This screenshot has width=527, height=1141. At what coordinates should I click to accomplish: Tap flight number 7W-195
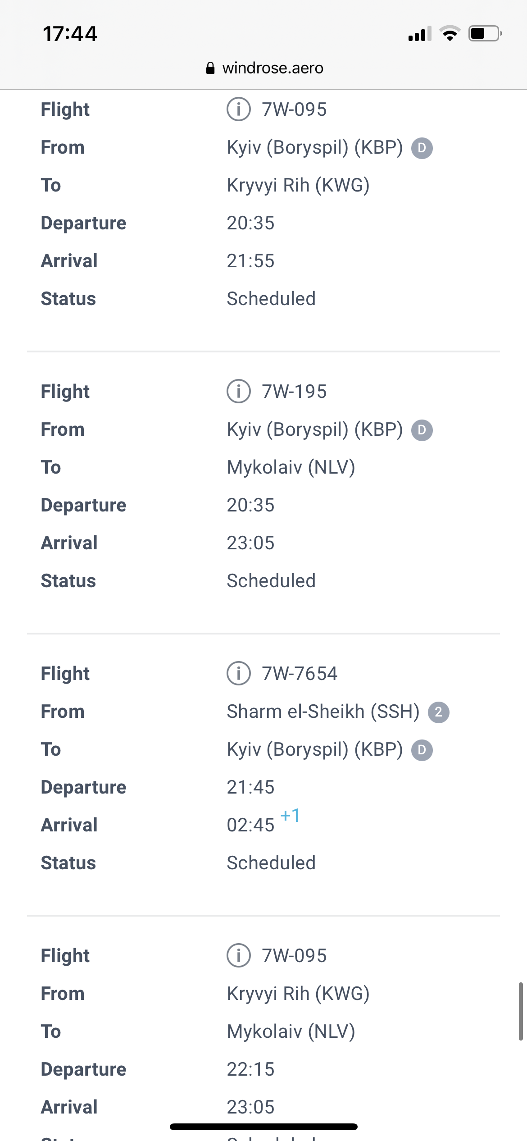click(x=294, y=392)
